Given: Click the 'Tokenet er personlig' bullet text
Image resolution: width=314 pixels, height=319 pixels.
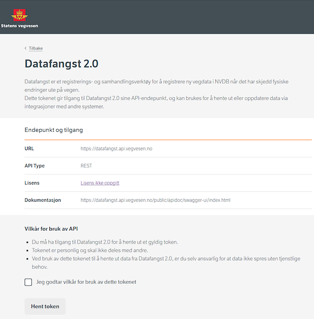Looking at the screenshot, I should pyautogui.click(x=90, y=250).
